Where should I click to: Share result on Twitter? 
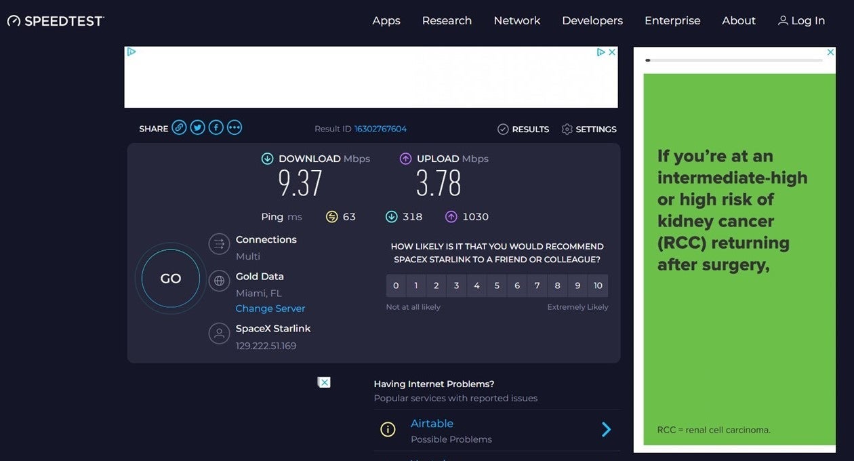[197, 127]
